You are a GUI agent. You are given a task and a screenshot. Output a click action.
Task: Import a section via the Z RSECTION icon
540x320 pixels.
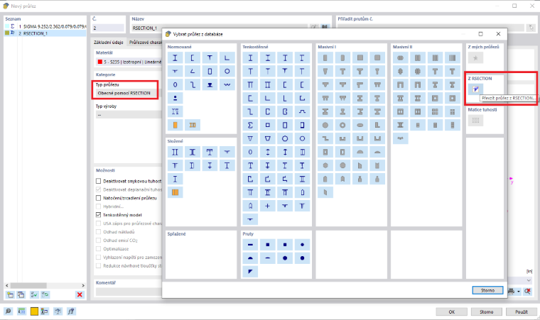click(x=475, y=89)
